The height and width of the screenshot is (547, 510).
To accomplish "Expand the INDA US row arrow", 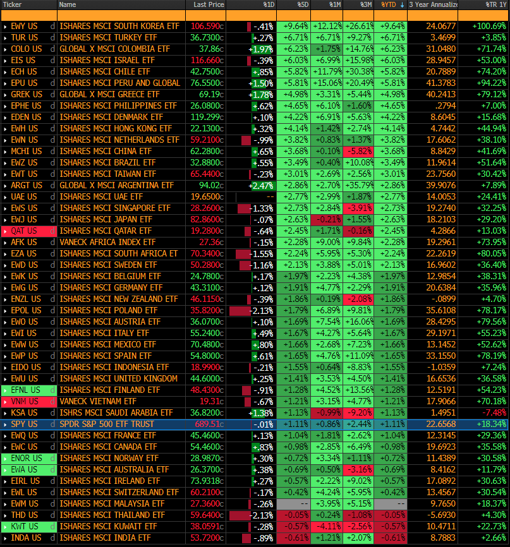I will coord(5,538).
